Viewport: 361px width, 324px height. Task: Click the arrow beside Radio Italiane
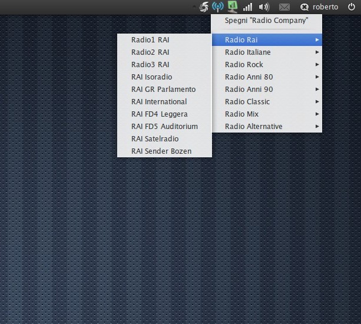tap(317, 52)
